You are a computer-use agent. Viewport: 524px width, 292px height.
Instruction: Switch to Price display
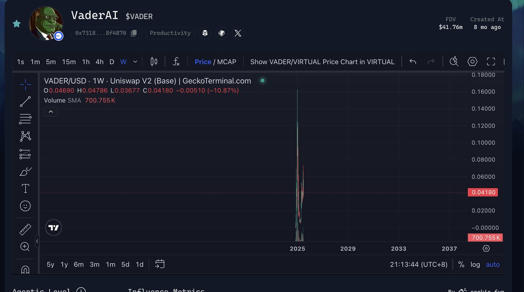point(203,62)
